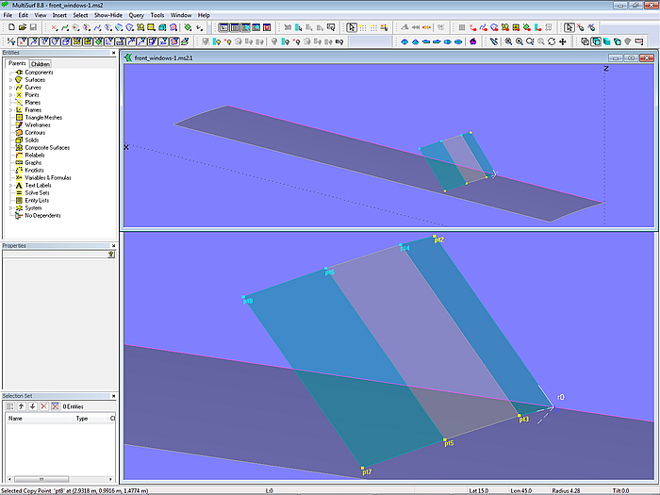Toggle the first window layout button
The image size is (660, 495).
[223, 28]
